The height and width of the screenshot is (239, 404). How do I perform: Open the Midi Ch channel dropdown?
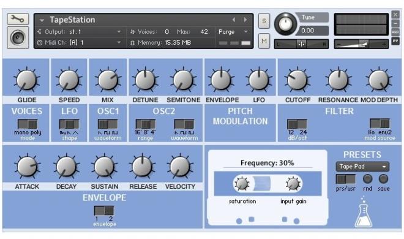79,42
